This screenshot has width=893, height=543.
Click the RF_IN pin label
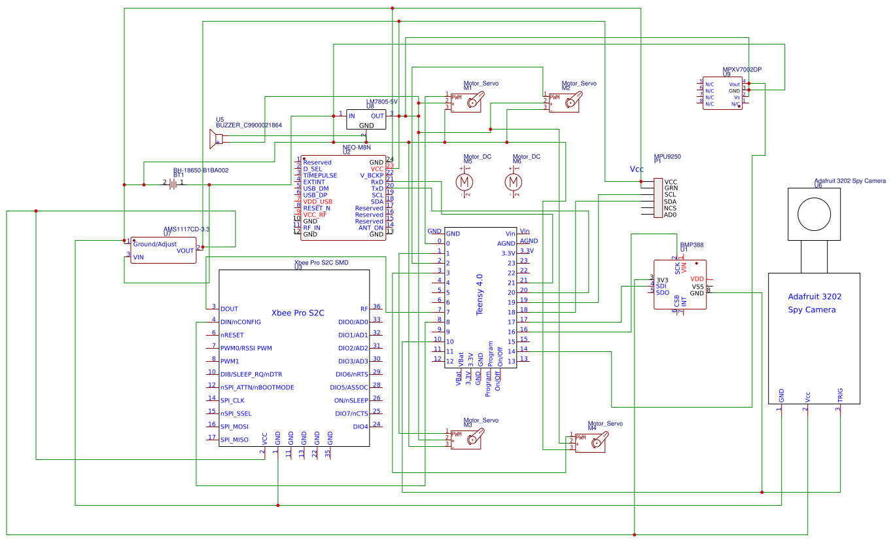pos(311,228)
